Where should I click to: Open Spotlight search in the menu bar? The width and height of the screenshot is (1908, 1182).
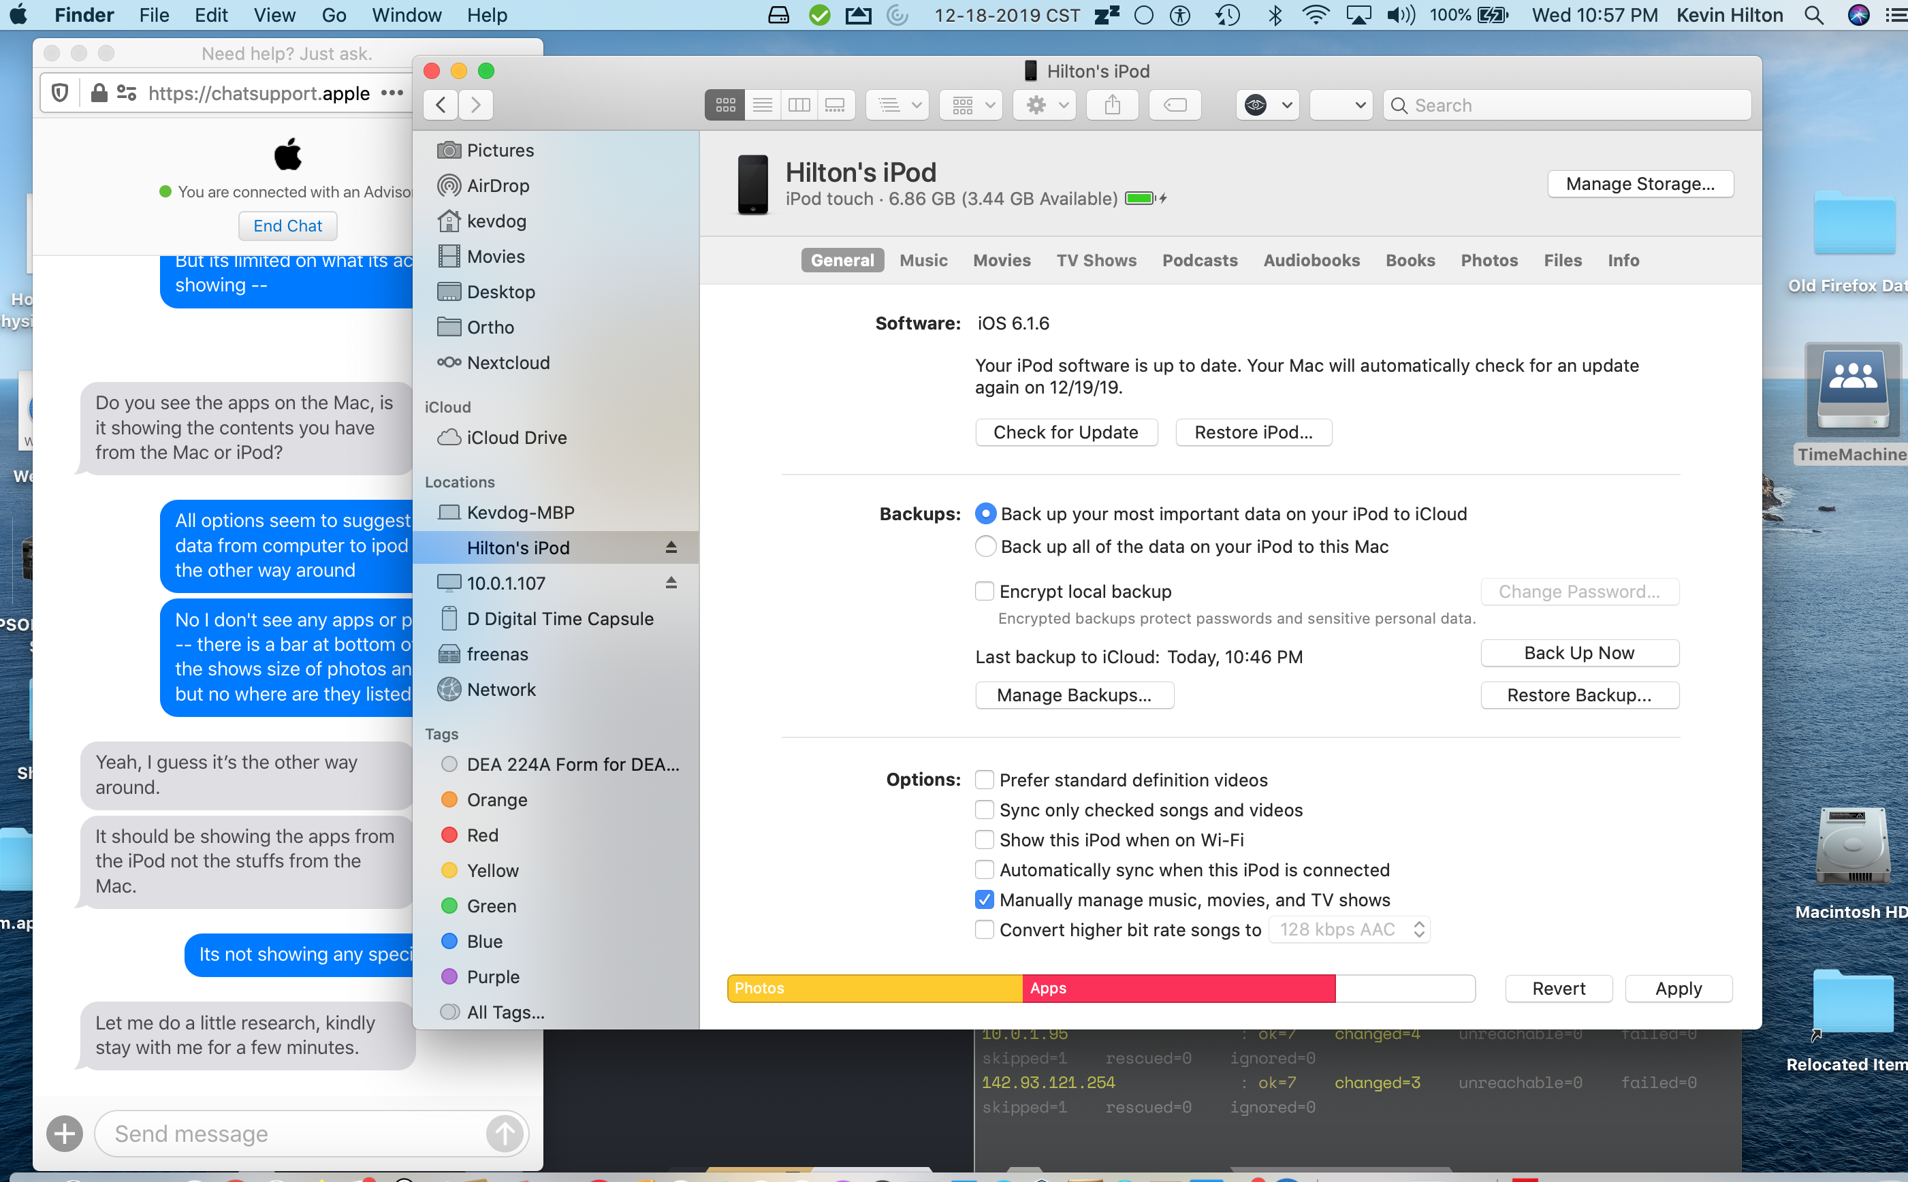(x=1814, y=15)
